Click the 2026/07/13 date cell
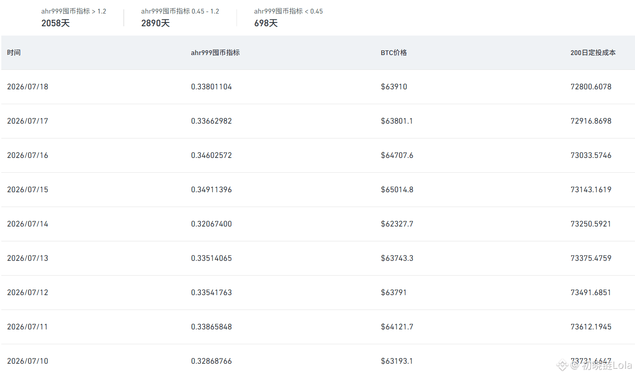This screenshot has height=376, width=635. (28, 258)
